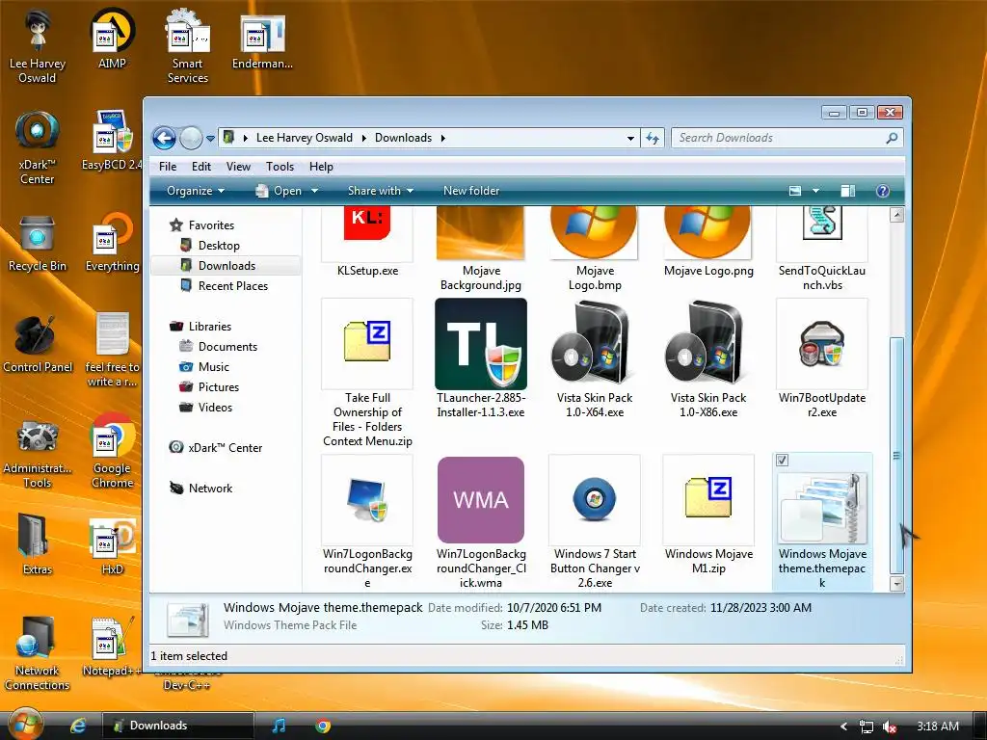Launch Internet Explorer from the taskbar

click(x=78, y=726)
